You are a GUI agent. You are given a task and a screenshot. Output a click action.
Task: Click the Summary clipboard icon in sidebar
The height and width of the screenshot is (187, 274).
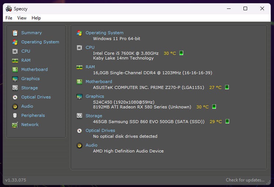pos(15,33)
